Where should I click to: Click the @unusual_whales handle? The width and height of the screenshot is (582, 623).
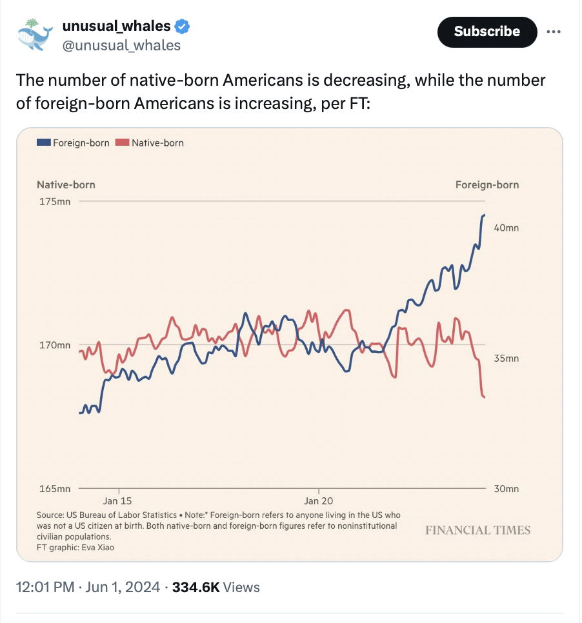pos(121,45)
